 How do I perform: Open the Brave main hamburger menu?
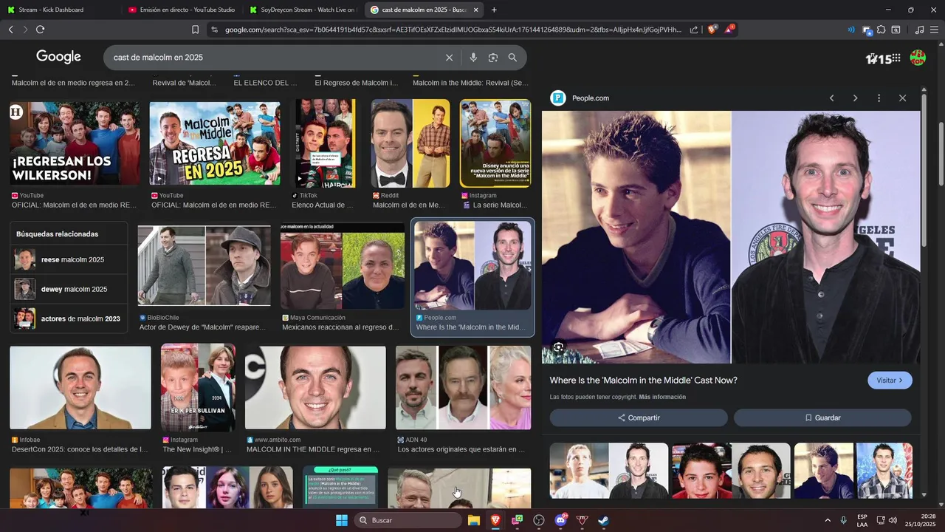pos(934,30)
